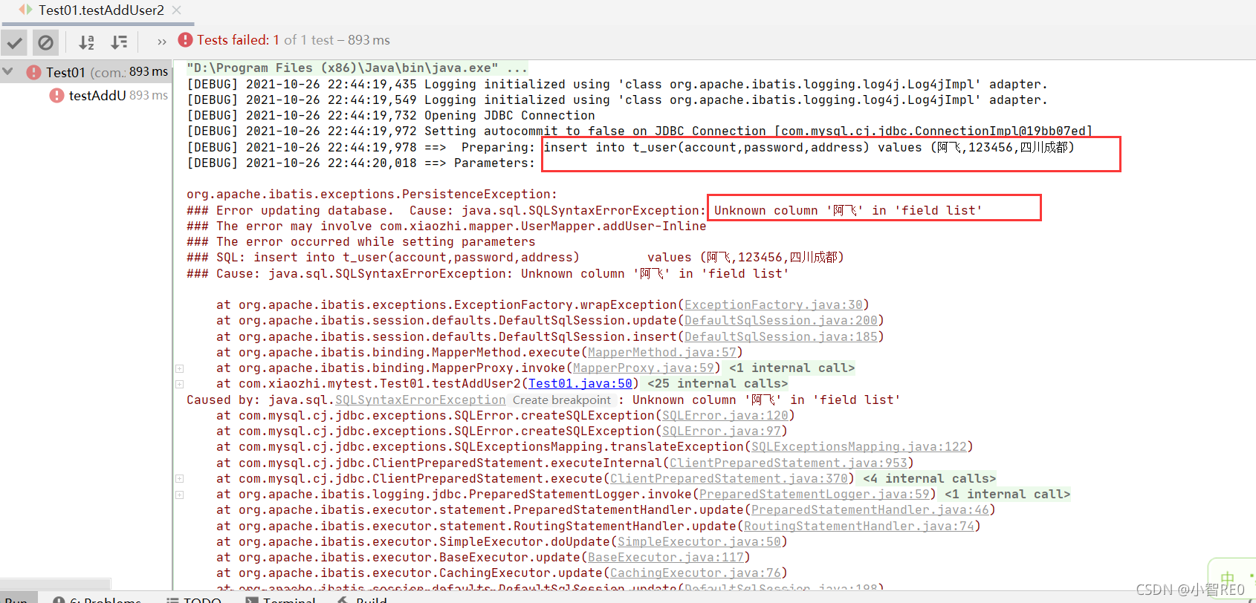Image resolution: width=1256 pixels, height=603 pixels.
Task: Open the hidden toolbar actions chevron
Action: 162,42
